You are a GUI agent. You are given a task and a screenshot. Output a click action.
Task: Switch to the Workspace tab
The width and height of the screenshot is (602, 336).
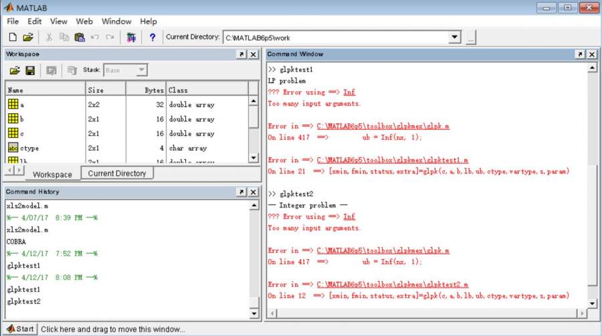click(x=53, y=174)
